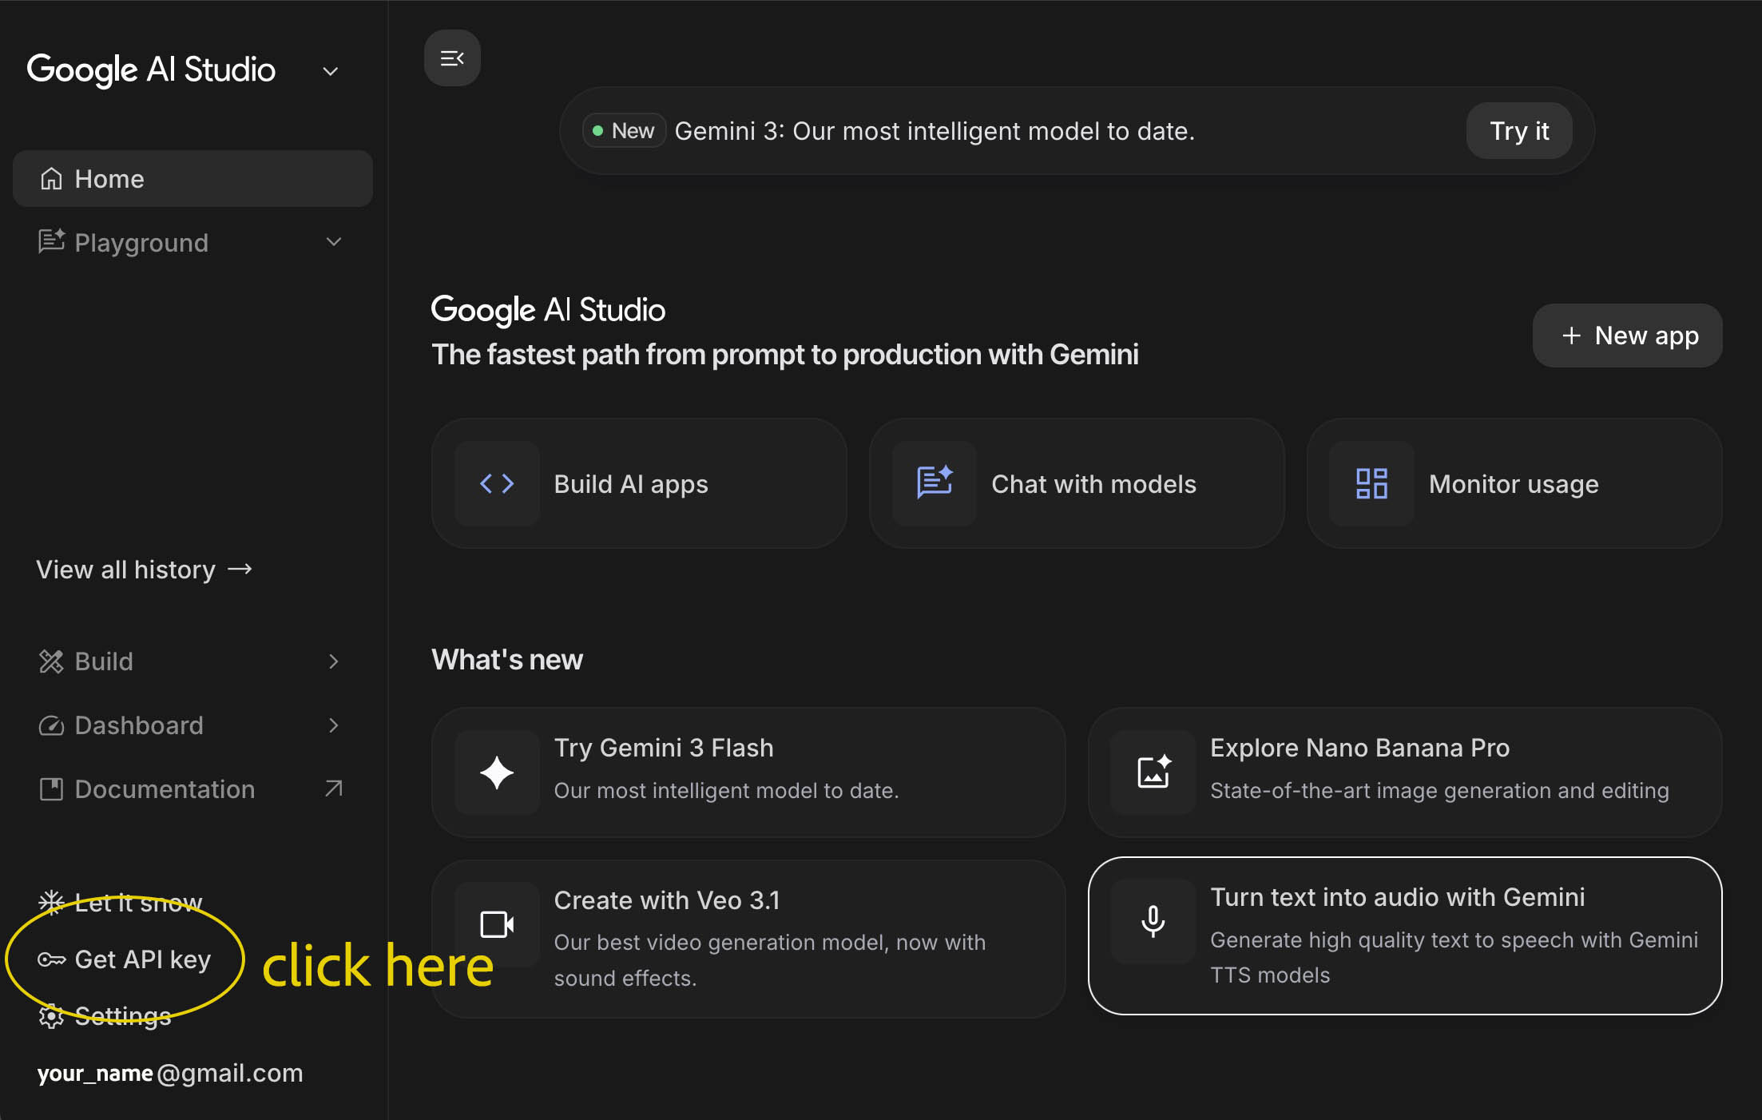Screen dimensions: 1762x1120
Task: Click the plus icon on New app
Action: pyautogui.click(x=1571, y=336)
